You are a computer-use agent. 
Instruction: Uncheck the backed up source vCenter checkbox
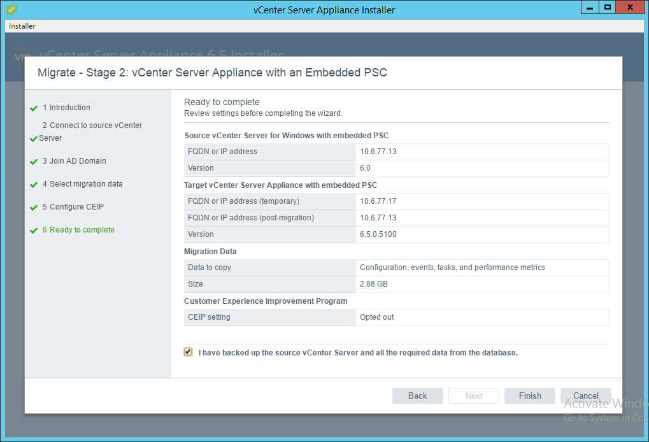(189, 352)
